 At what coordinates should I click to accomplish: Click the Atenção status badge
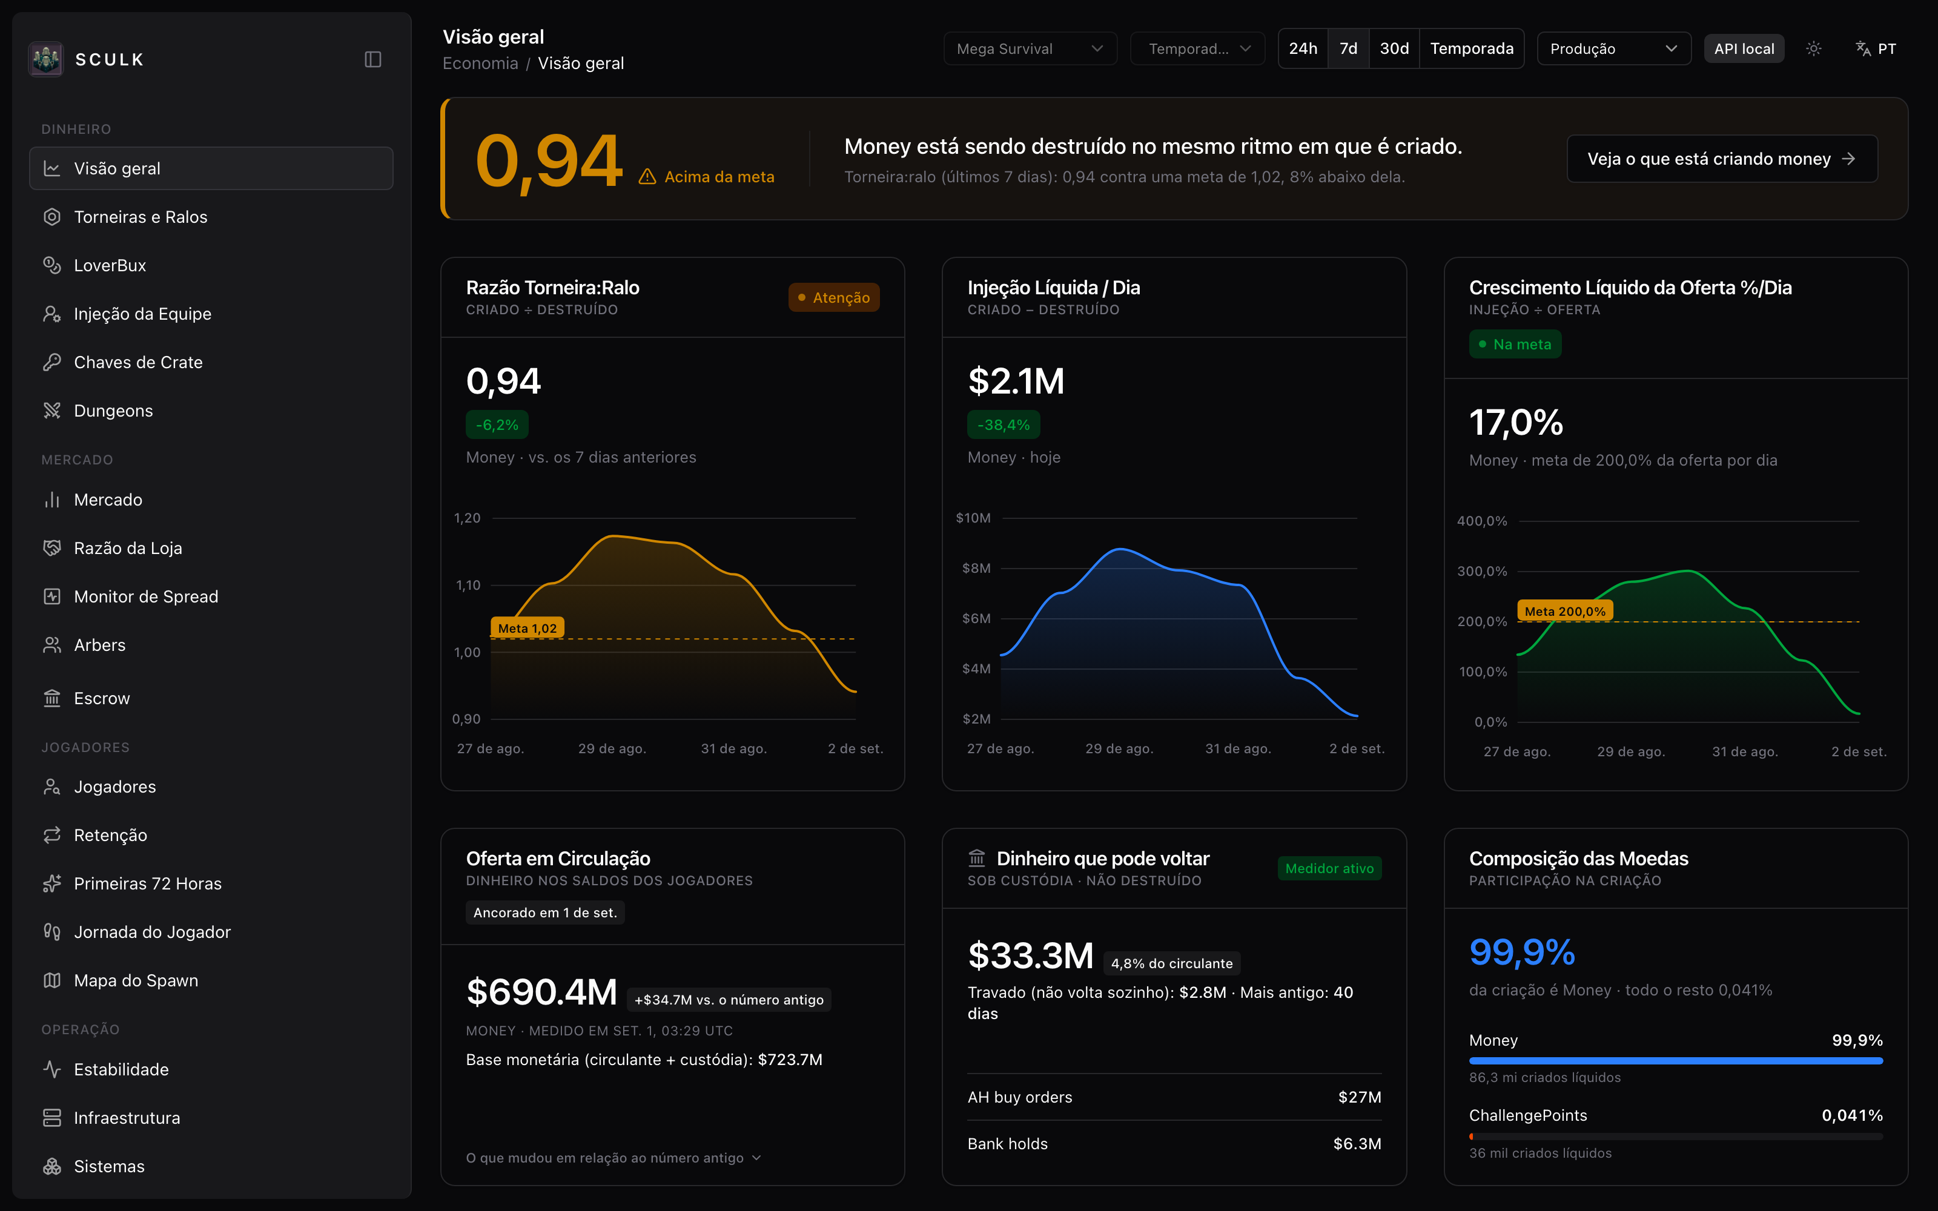pyautogui.click(x=834, y=298)
